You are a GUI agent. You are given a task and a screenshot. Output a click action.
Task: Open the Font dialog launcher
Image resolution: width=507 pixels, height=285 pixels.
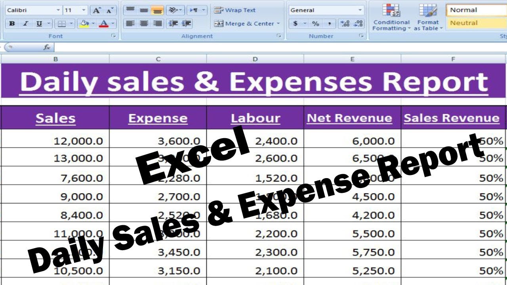(x=114, y=36)
